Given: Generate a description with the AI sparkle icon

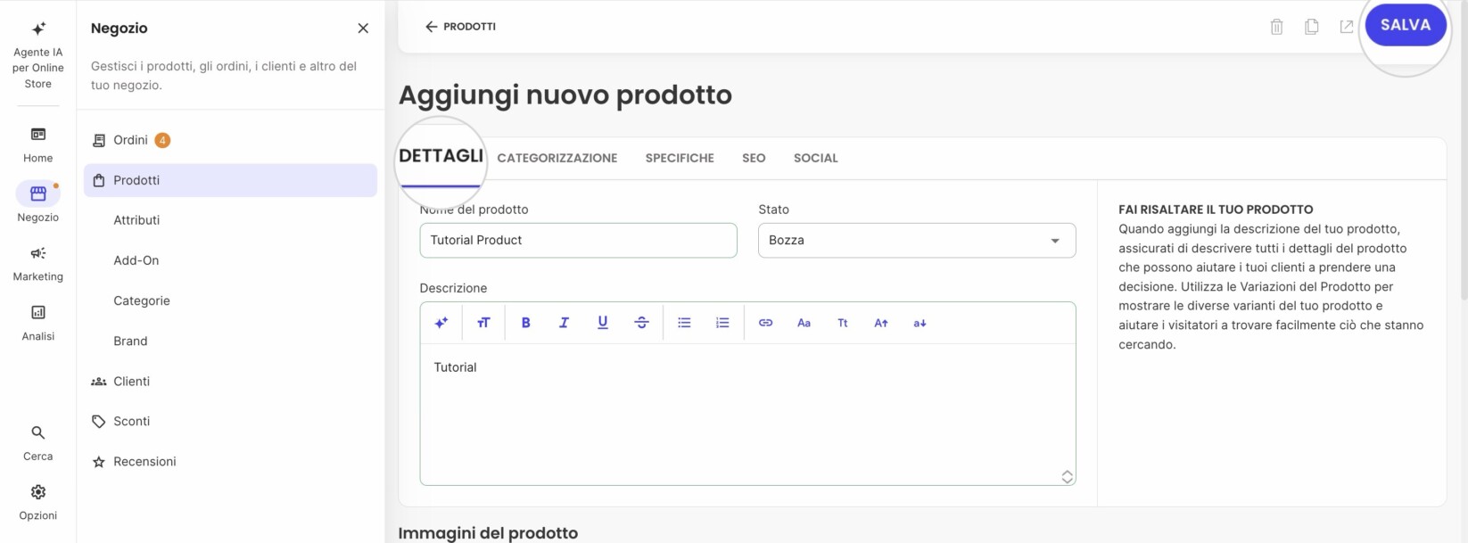Looking at the screenshot, I should pyautogui.click(x=441, y=323).
